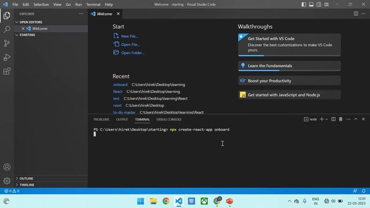Close the Welcome editor tab
The image size is (370, 208).
[118, 14]
